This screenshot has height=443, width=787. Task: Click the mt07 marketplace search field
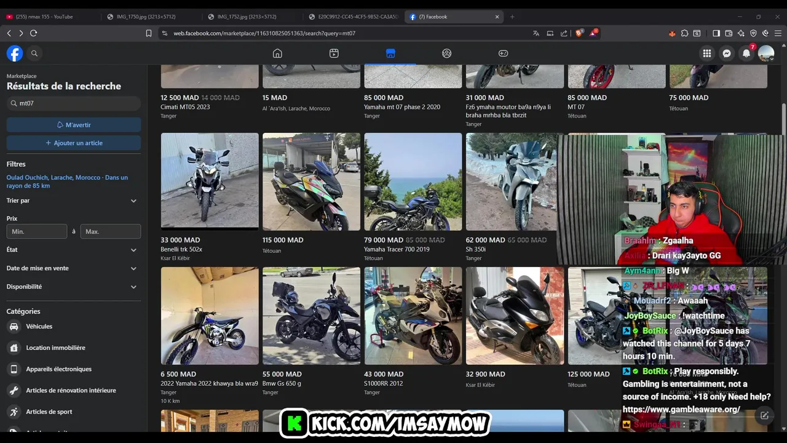pos(74,103)
